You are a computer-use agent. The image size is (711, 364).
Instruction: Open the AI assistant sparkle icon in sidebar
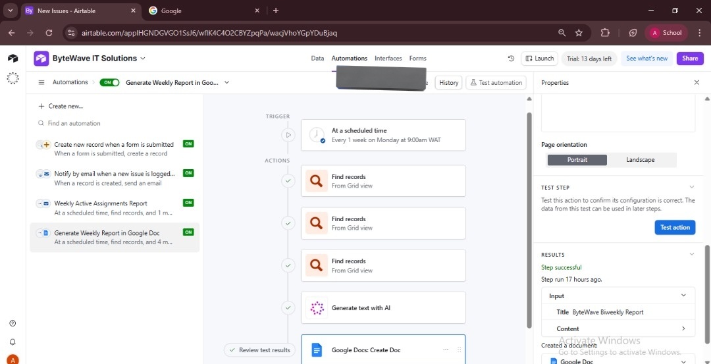tap(13, 78)
